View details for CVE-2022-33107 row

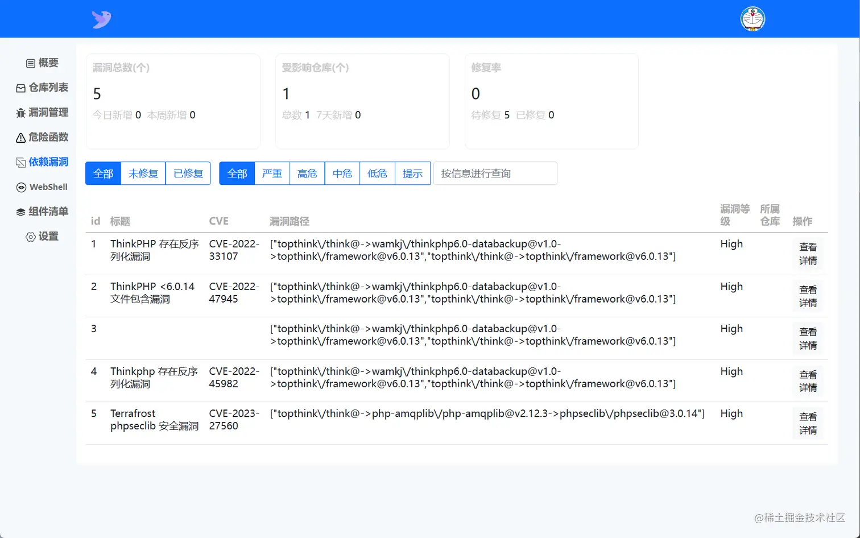click(x=808, y=254)
